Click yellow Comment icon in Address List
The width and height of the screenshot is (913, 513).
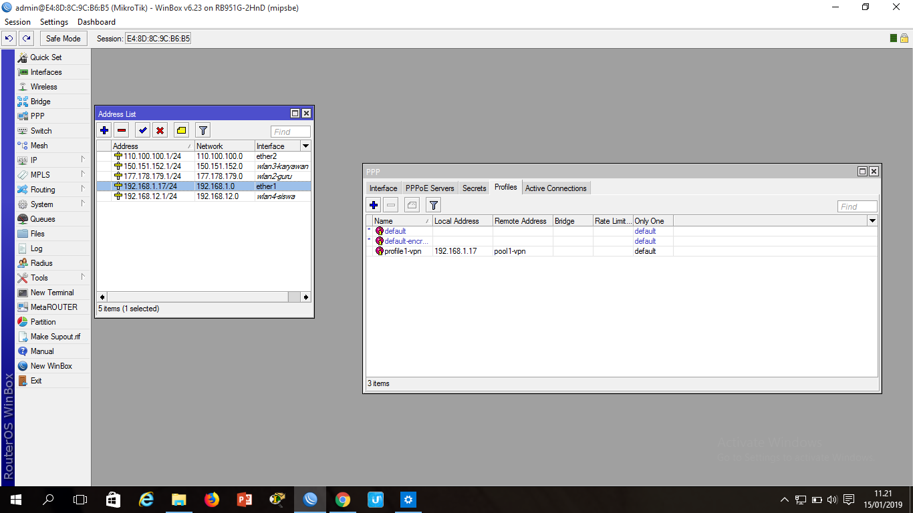click(x=181, y=130)
